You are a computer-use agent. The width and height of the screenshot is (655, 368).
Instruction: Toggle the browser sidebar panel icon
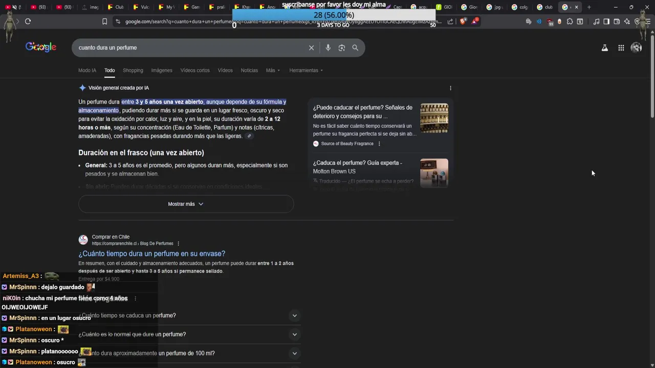tap(606, 21)
